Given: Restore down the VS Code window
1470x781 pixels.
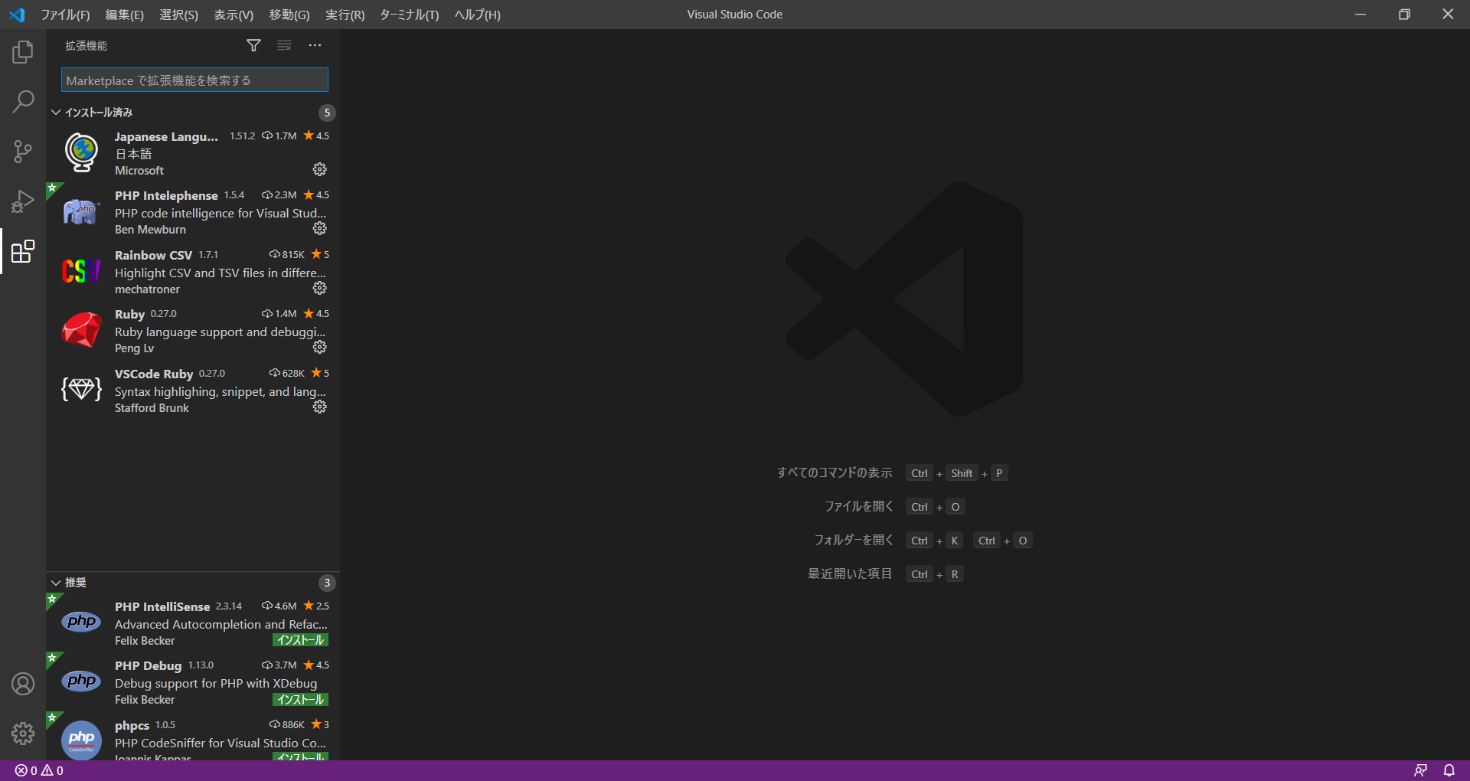Looking at the screenshot, I should click(1404, 15).
